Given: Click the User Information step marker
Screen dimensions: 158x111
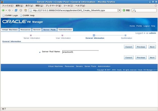Looking at the screenshot, I should (x=62, y=35).
